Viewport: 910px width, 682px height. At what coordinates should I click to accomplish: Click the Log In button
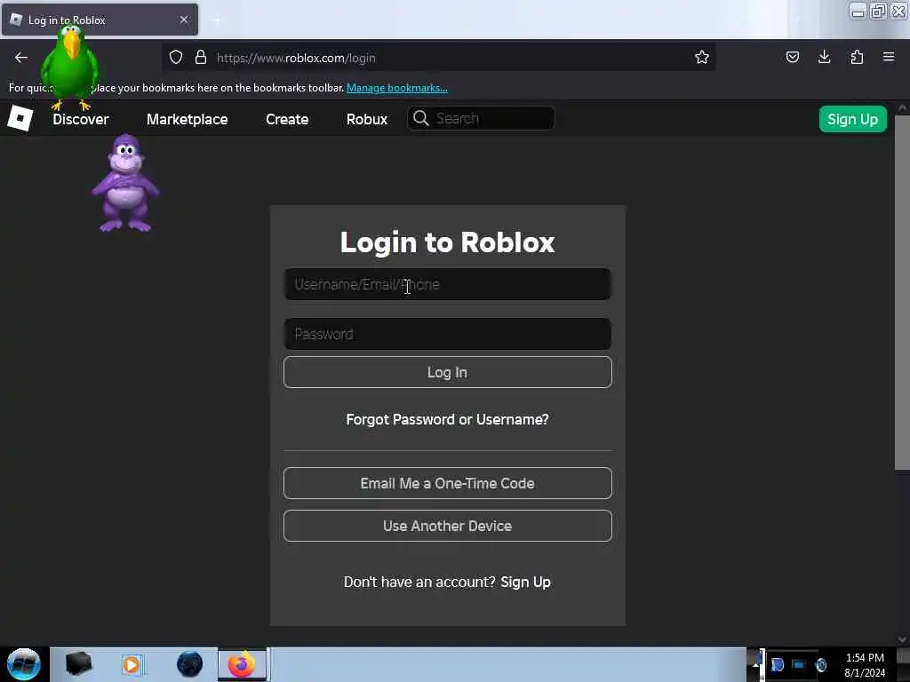point(448,372)
